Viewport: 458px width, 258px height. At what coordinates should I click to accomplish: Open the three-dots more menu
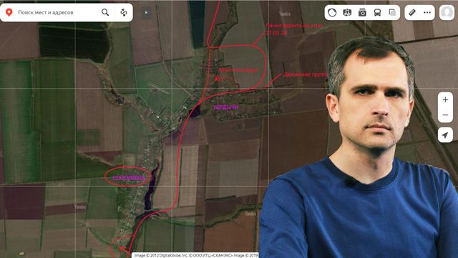pos(427,13)
